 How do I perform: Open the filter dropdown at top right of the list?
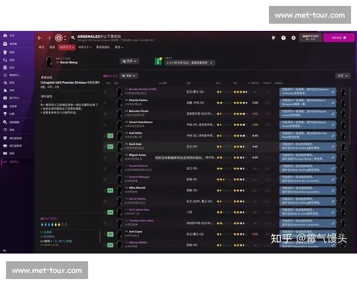343,75
